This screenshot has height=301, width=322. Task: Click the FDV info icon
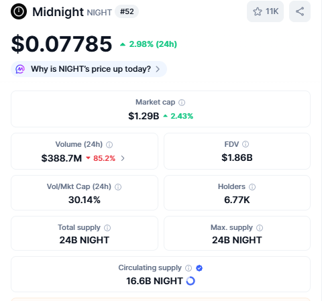246,144
